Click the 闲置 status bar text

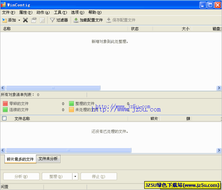click(4, 187)
